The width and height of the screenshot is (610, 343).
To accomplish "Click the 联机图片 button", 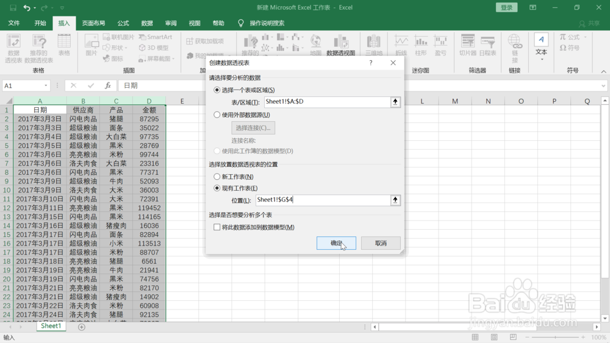I will [x=119, y=37].
